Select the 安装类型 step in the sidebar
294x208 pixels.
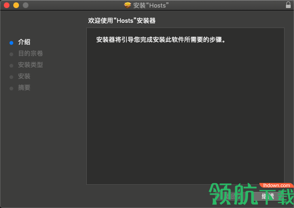click(30, 65)
